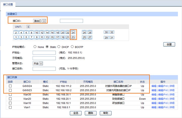Check the Vlan10 row checkbox
The image size is (182, 118).
[x=10, y=103]
